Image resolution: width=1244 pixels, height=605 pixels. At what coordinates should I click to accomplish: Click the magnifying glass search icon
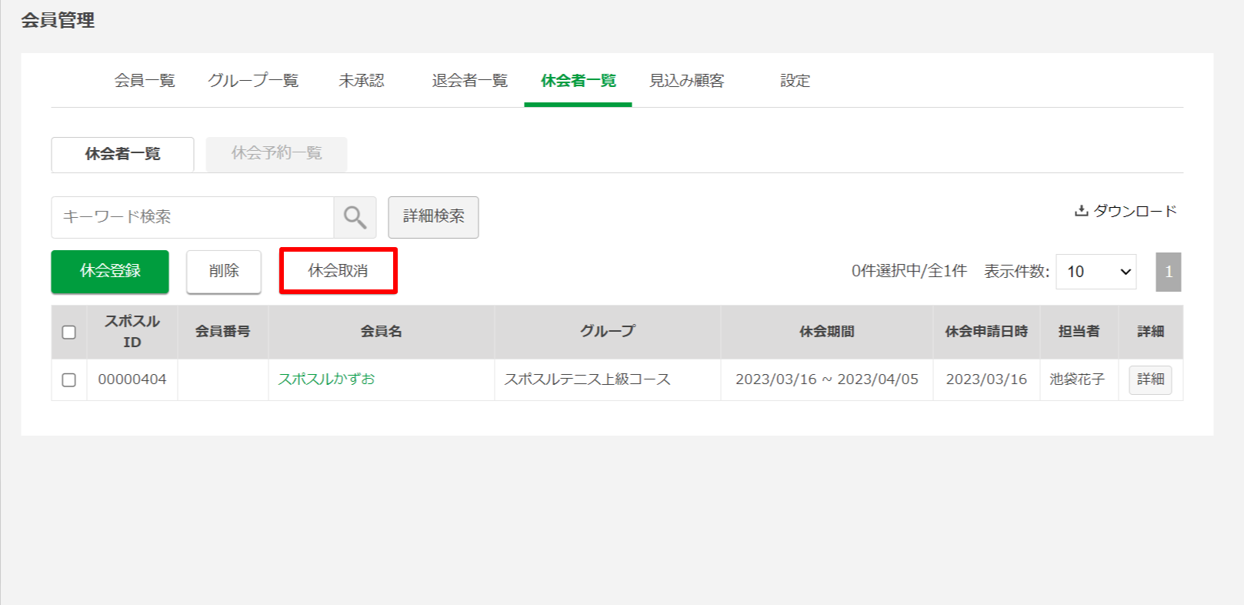[355, 217]
